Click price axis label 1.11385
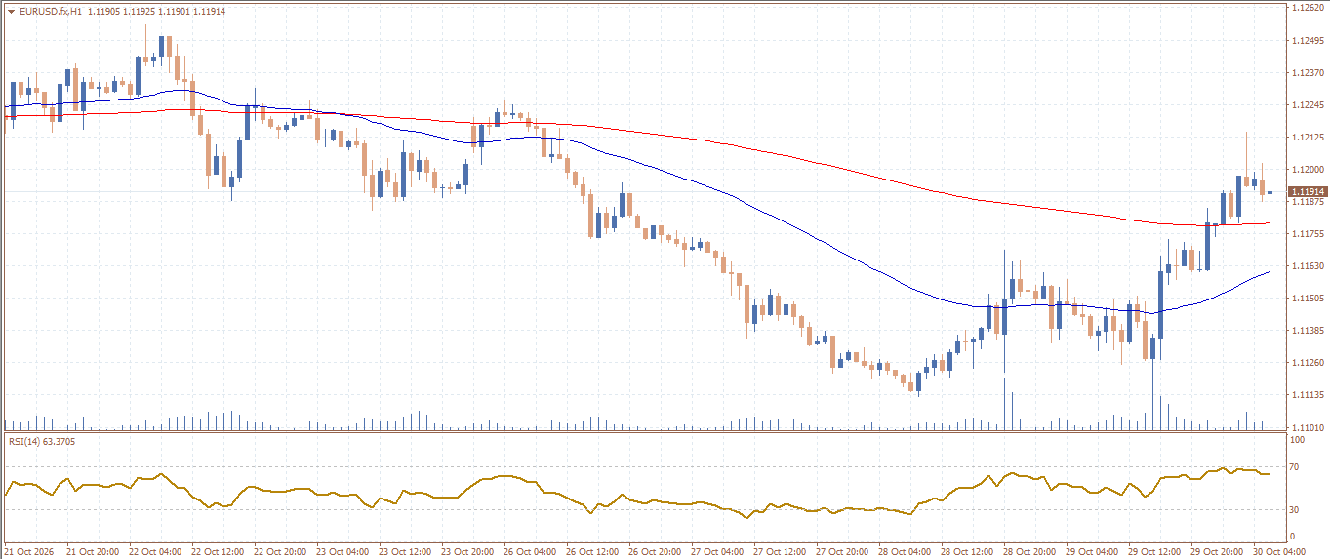The image size is (1330, 559). tap(1306, 331)
